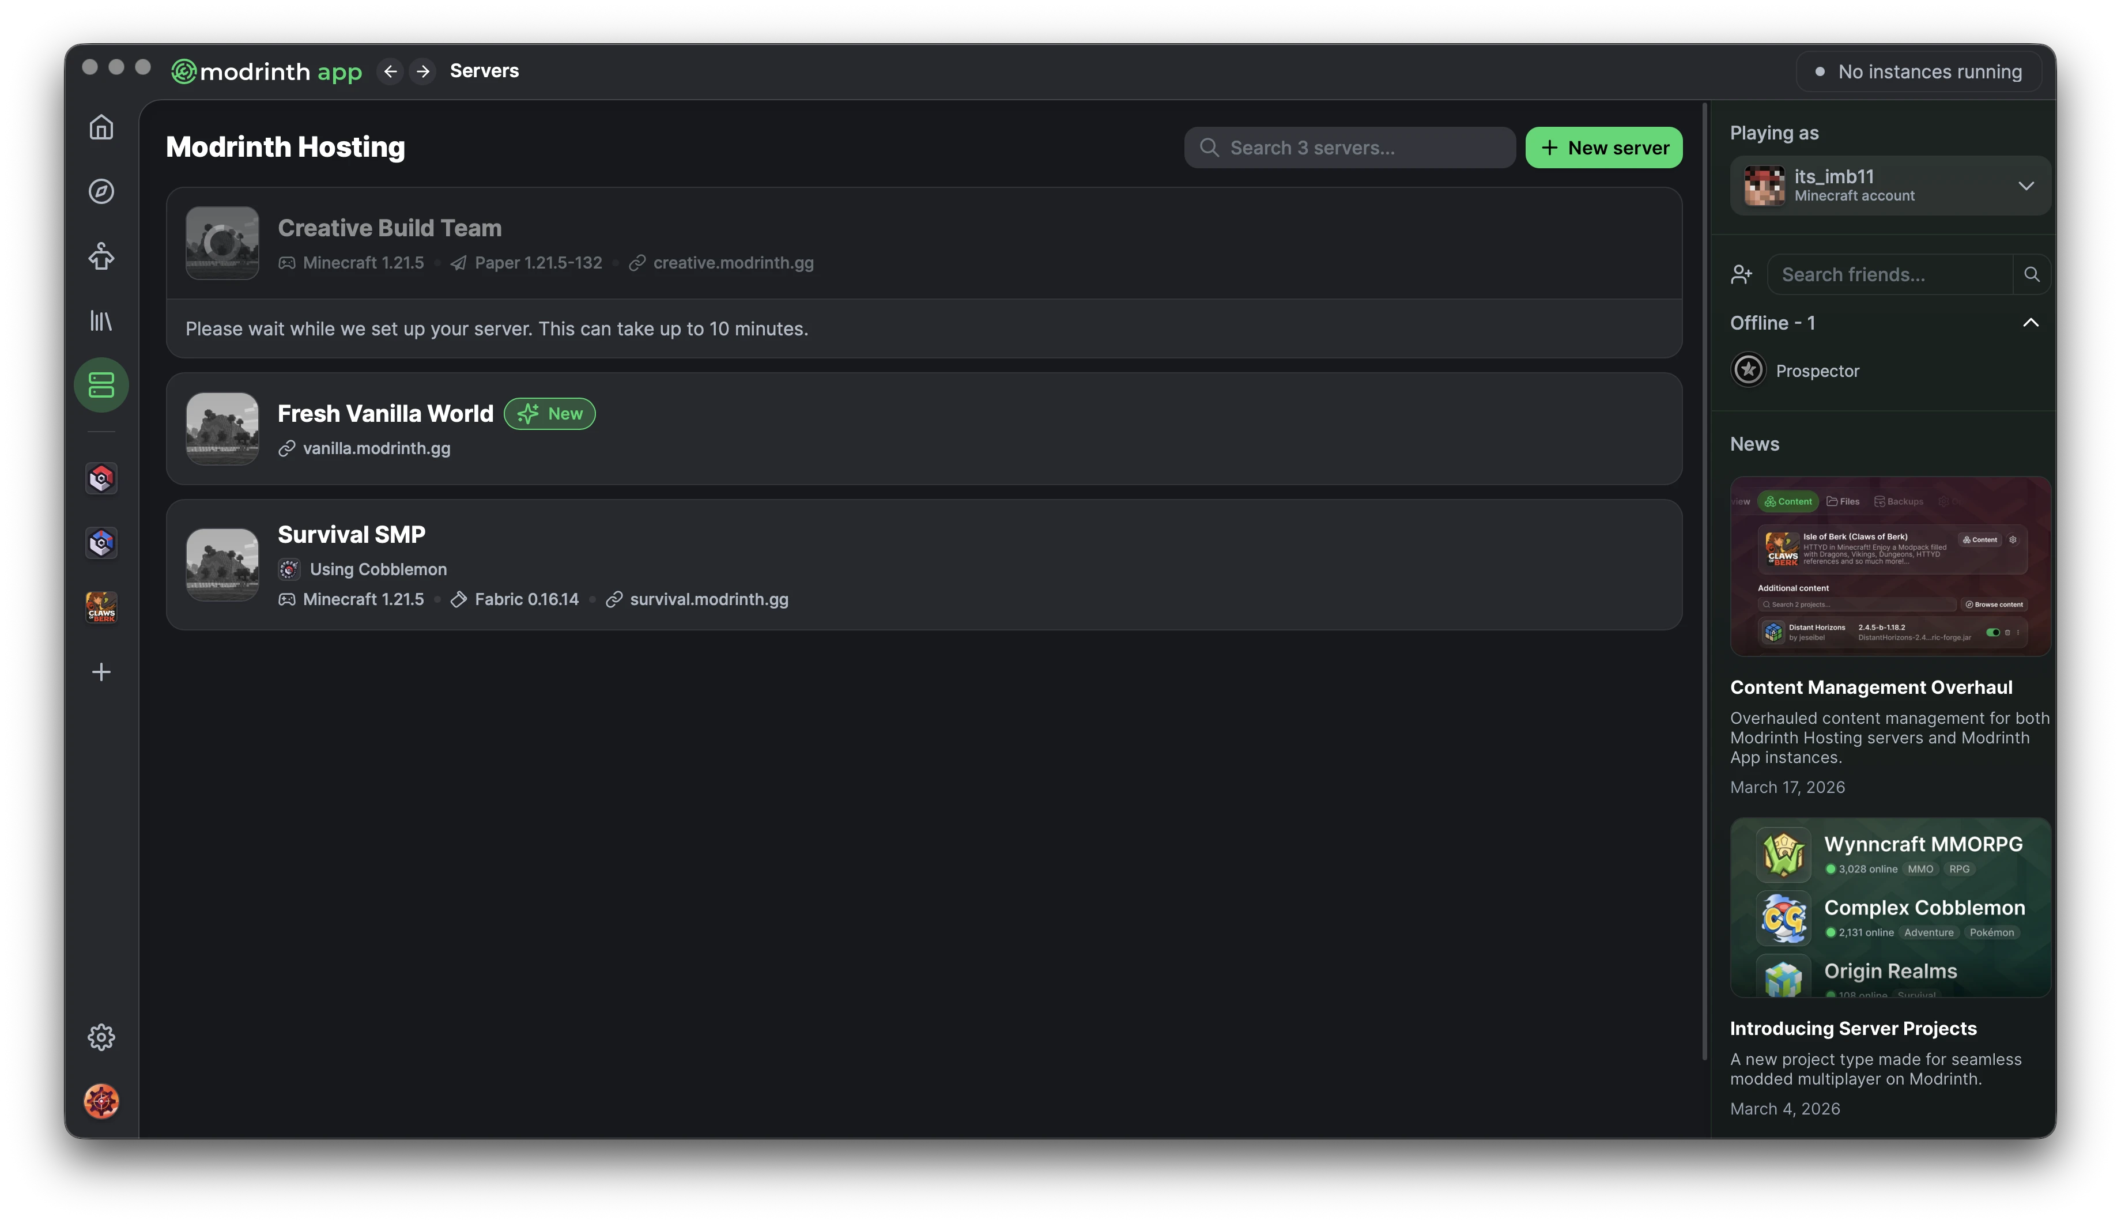Image resolution: width=2121 pixels, height=1224 pixels.
Task: Open the Discover compass icon
Action: coord(101,192)
